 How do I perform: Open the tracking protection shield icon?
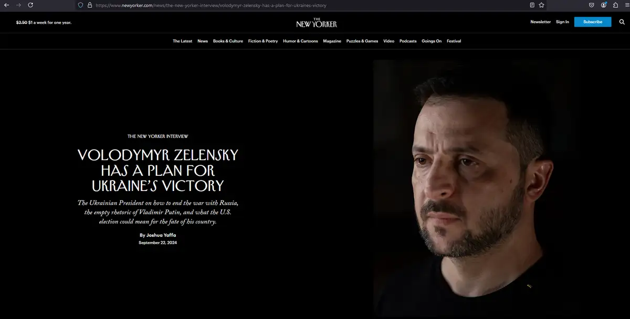80,5
